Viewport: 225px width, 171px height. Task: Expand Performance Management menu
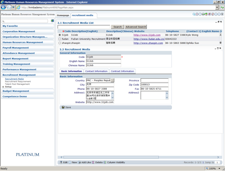point(27,70)
